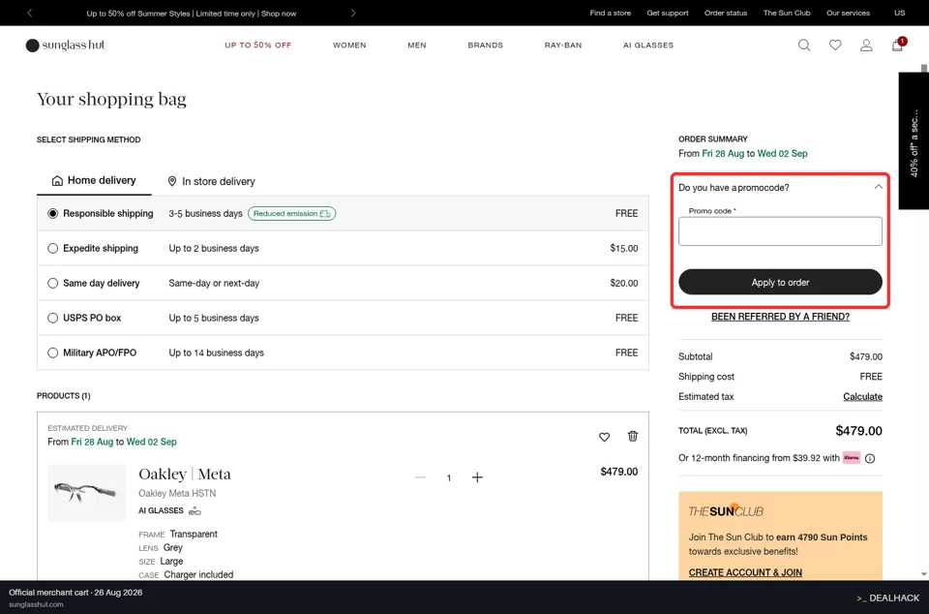Click the Oakley Meta product thumbnail
Viewport: 929px width, 614px height.
coord(86,493)
